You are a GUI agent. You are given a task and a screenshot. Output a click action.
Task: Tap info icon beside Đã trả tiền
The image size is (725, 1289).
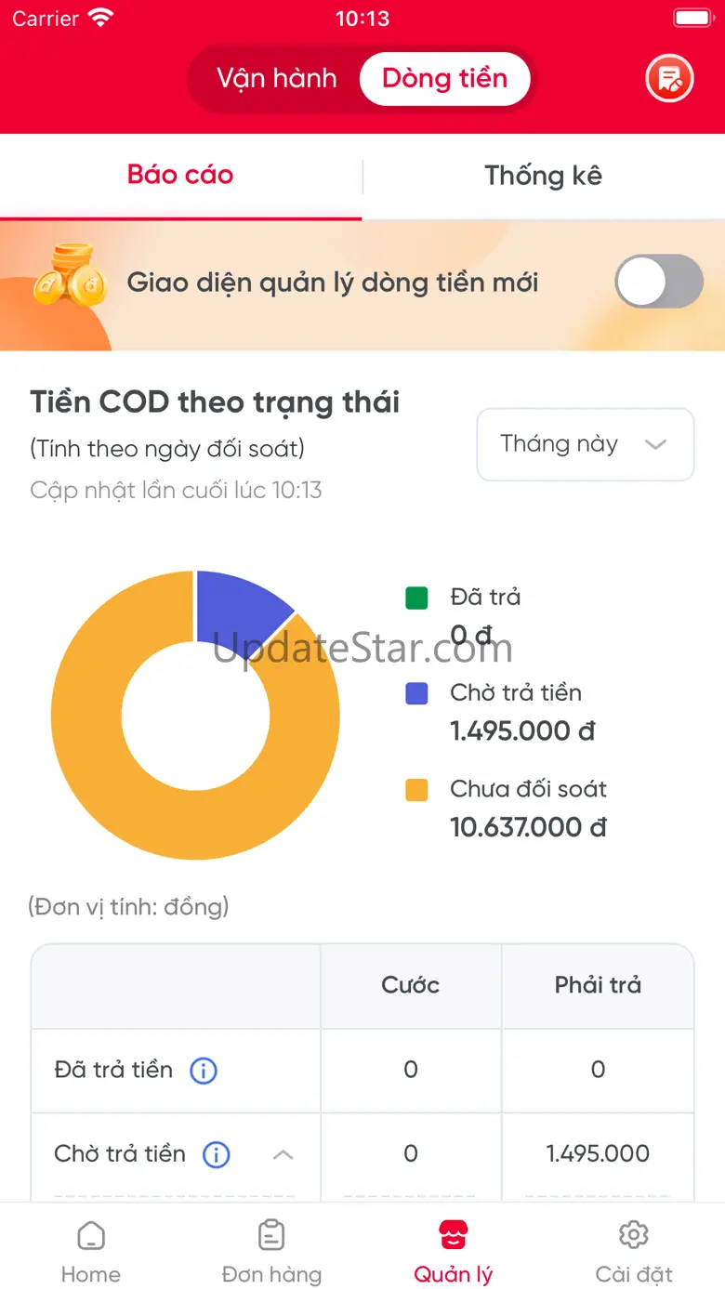pos(203,1071)
